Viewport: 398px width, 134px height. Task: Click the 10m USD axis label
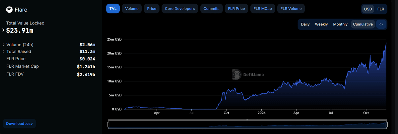(114, 81)
